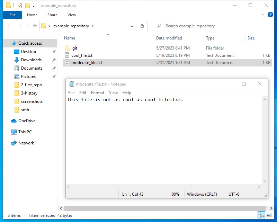Open the File ribbon tab in Explorer

pyautogui.click(x=12, y=15)
